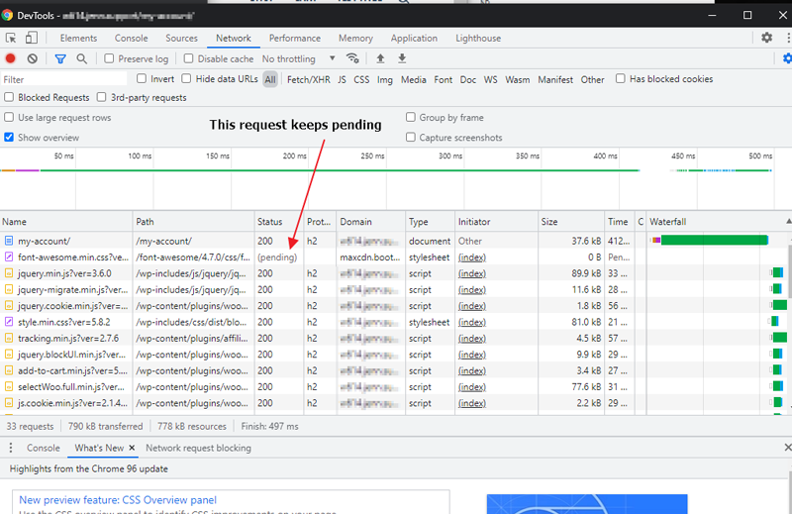Click the script icon of tracking.min.js row
This screenshot has height=514, width=792.
point(9,338)
